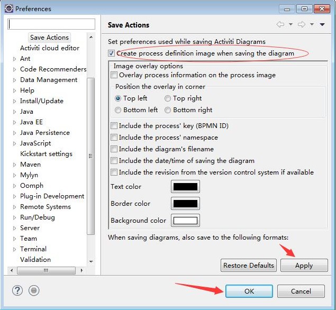Expand the Run/Debug tree node
This screenshot has height=310, width=336.
[14, 217]
